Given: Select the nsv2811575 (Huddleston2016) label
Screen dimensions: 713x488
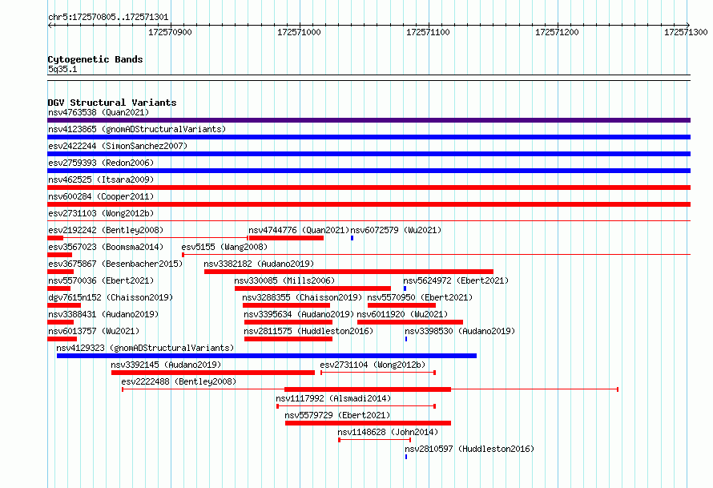Looking at the screenshot, I should click(x=308, y=331).
